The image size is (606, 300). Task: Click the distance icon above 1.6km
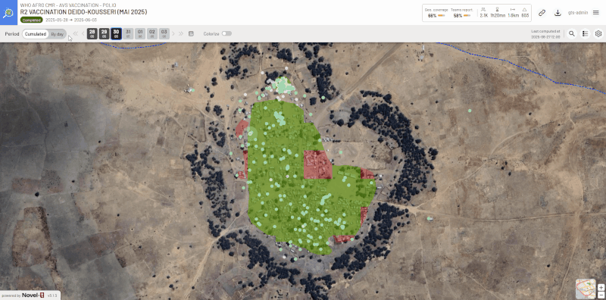click(513, 10)
